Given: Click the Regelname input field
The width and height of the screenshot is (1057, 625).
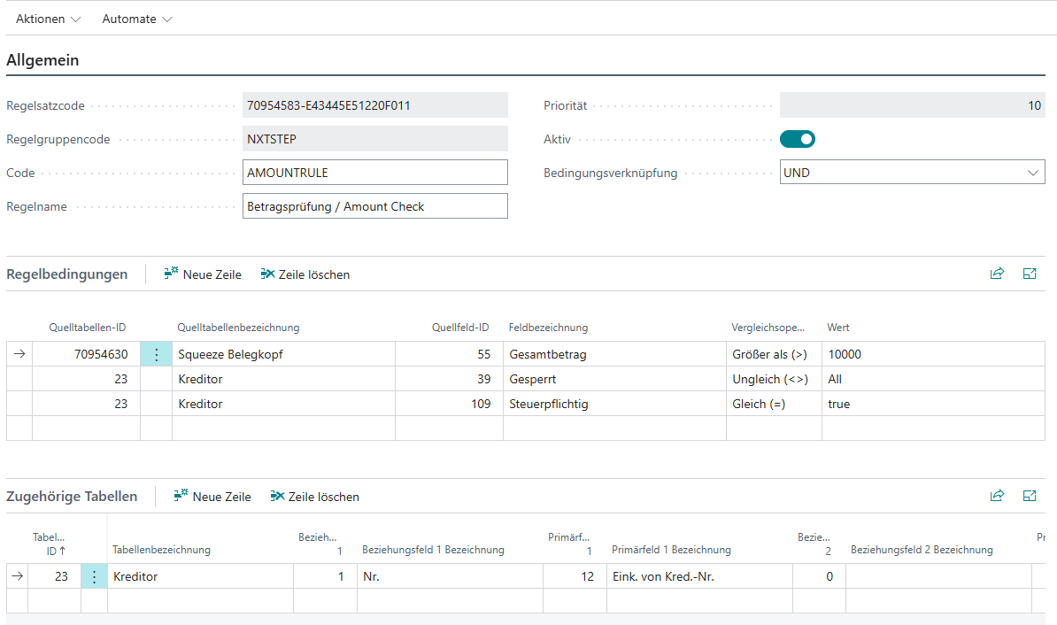Looking at the screenshot, I should click(374, 206).
